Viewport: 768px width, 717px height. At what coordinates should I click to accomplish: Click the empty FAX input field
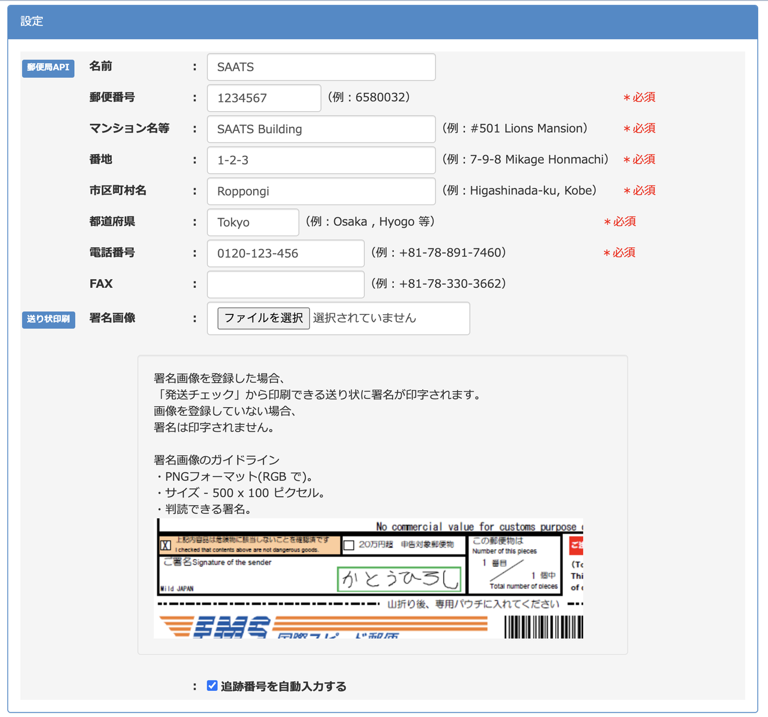point(285,284)
